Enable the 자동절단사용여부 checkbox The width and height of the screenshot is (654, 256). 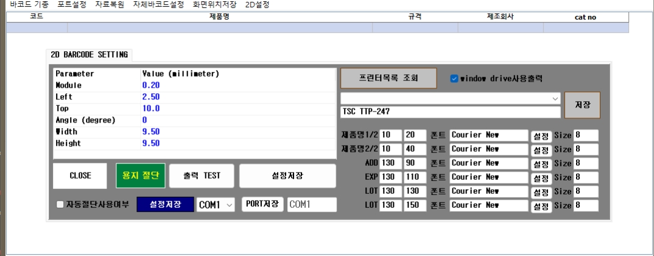click(60, 205)
